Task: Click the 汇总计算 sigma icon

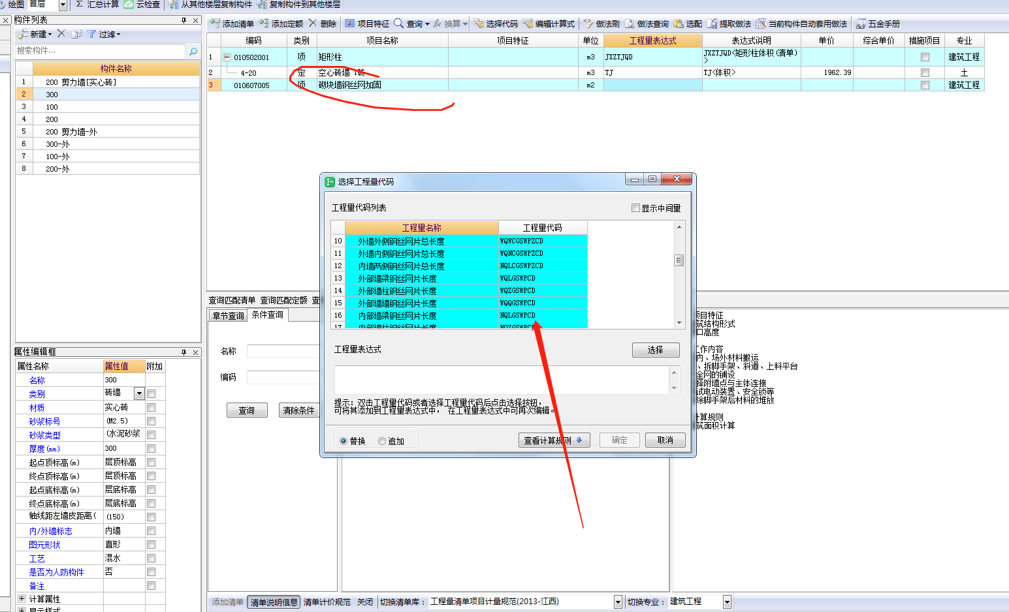Action: pos(79,4)
